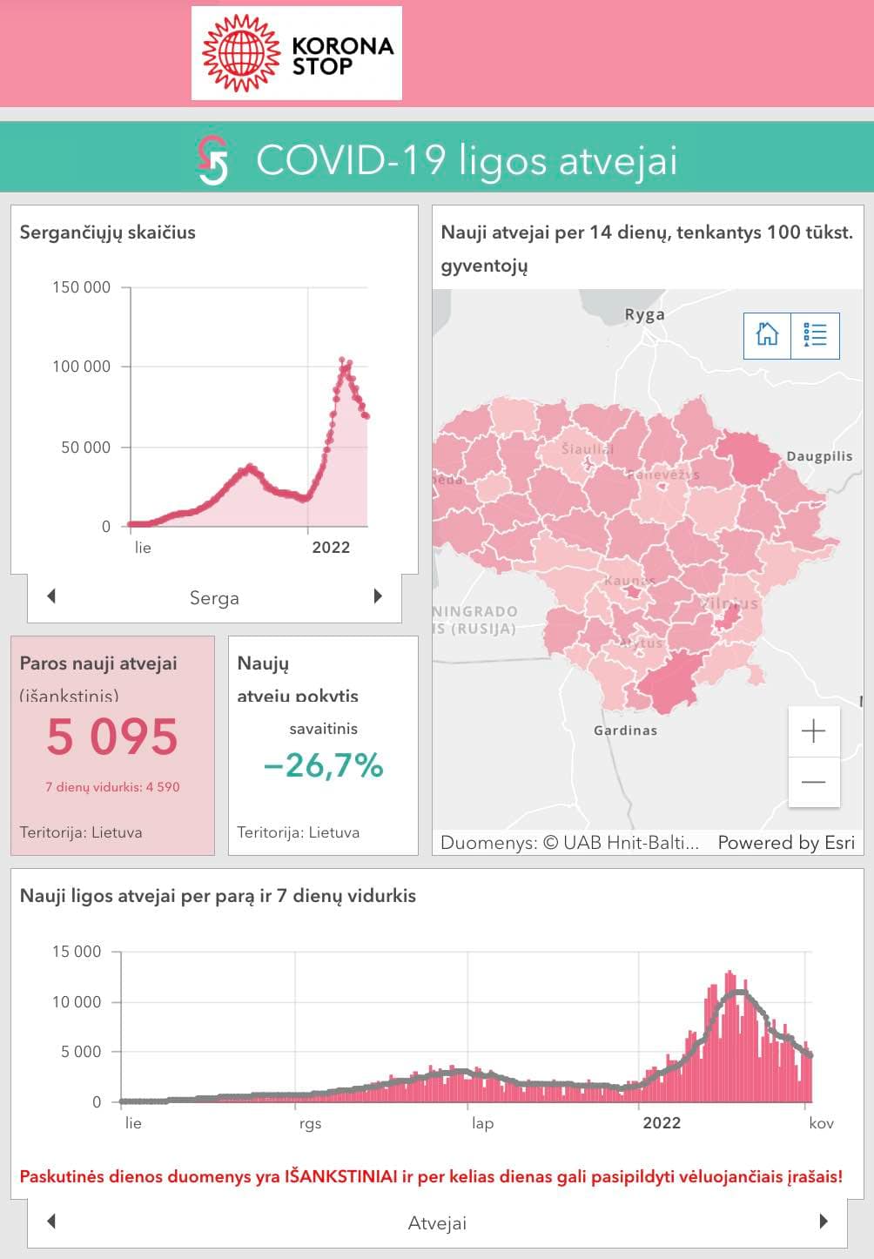Image resolution: width=874 pixels, height=1259 pixels.
Task: Click the COVID-19 circular arrow header icon
Action: click(213, 160)
